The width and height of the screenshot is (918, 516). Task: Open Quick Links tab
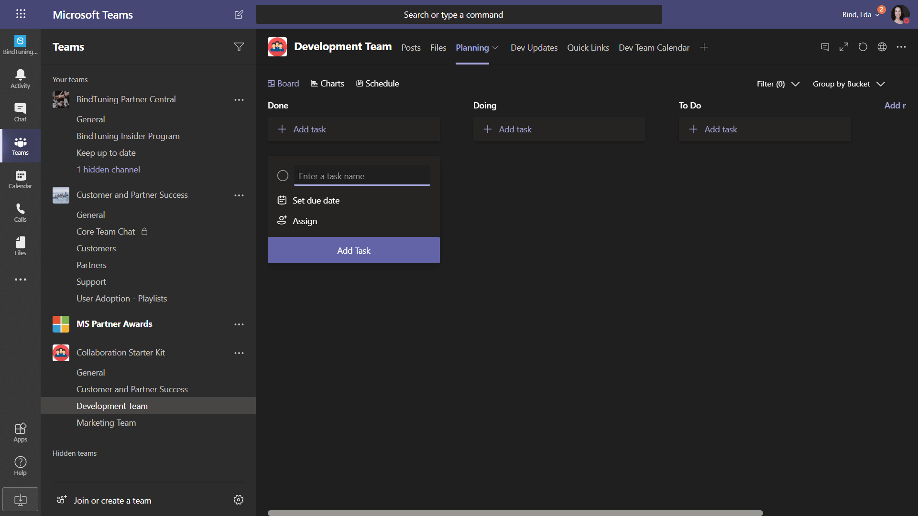(588, 48)
